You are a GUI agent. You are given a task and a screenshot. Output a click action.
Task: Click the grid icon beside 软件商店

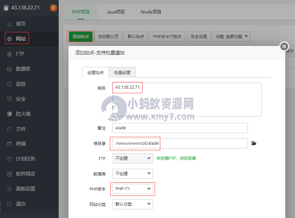pos(9,174)
